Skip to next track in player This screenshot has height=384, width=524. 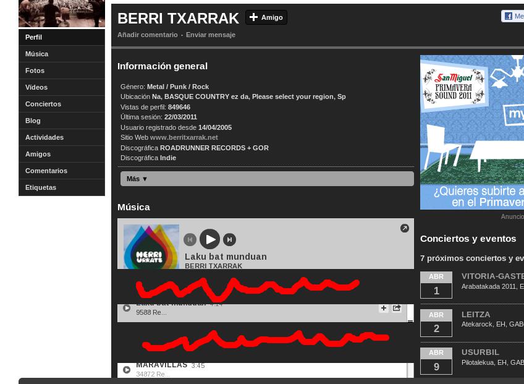pos(229,240)
